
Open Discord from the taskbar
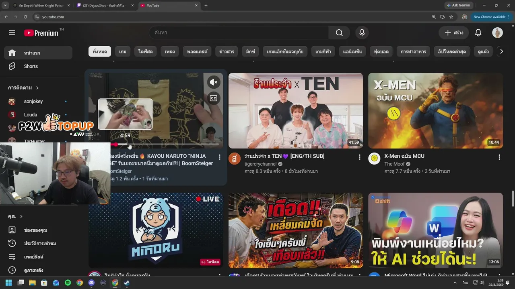coord(91,283)
